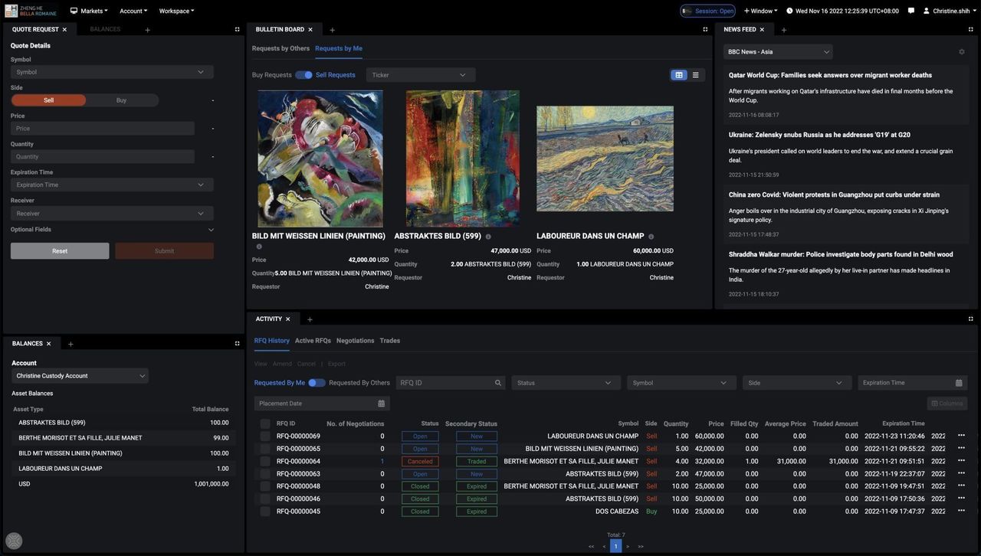Select the Buy side option
Viewport: 981px width, 556px height.
(121, 100)
